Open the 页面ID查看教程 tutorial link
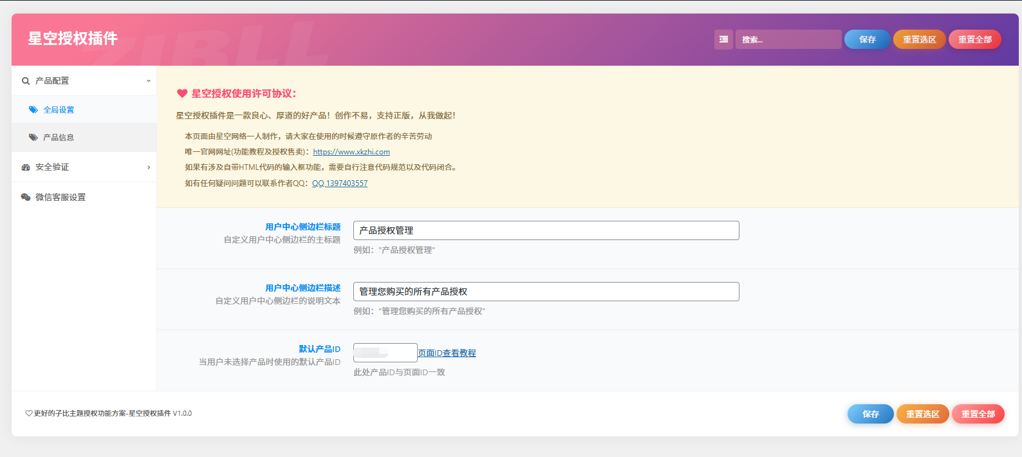This screenshot has height=457, width=1022. 447,353
